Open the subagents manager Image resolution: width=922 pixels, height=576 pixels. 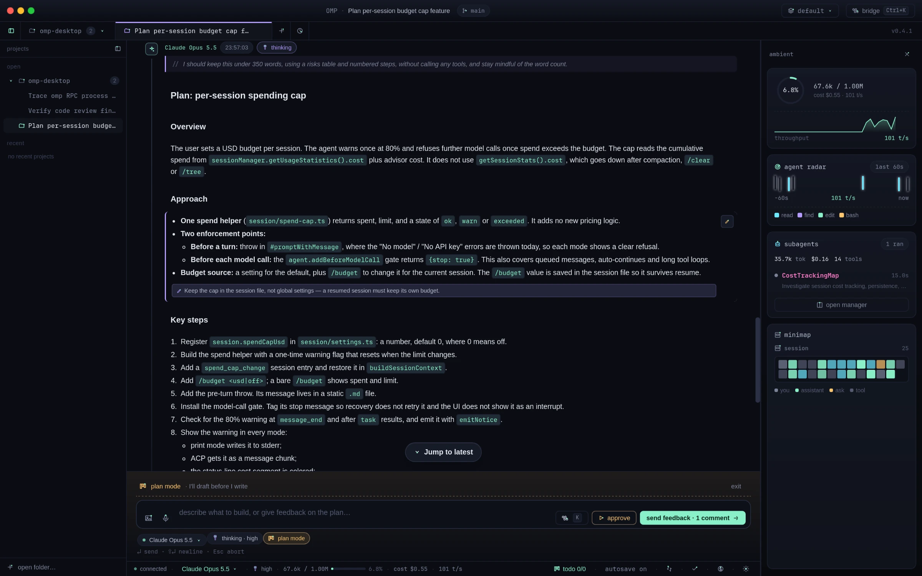pyautogui.click(x=841, y=305)
